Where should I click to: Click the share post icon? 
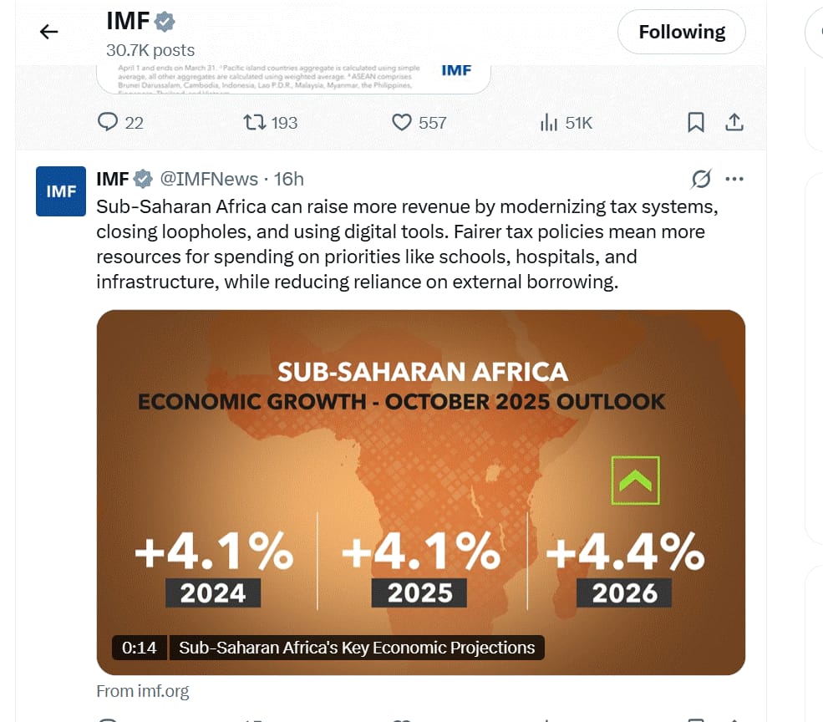[x=734, y=123]
